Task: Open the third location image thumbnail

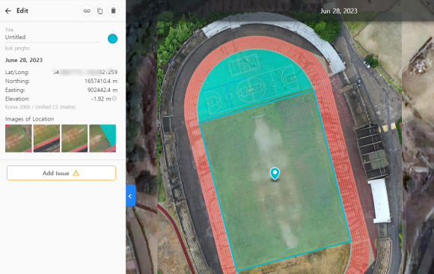Action: pos(75,138)
